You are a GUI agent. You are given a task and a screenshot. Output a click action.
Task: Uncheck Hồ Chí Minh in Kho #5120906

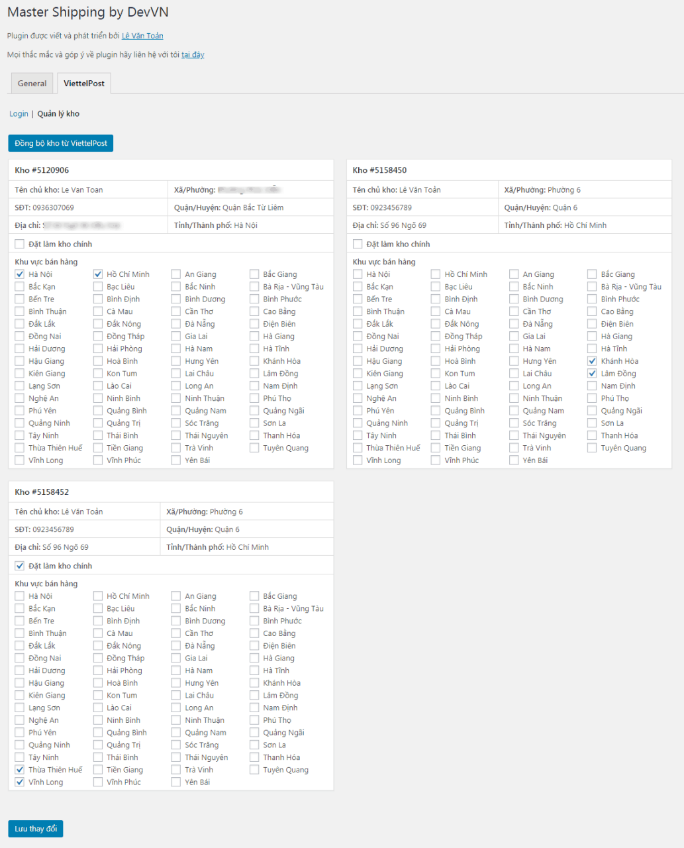tap(98, 274)
